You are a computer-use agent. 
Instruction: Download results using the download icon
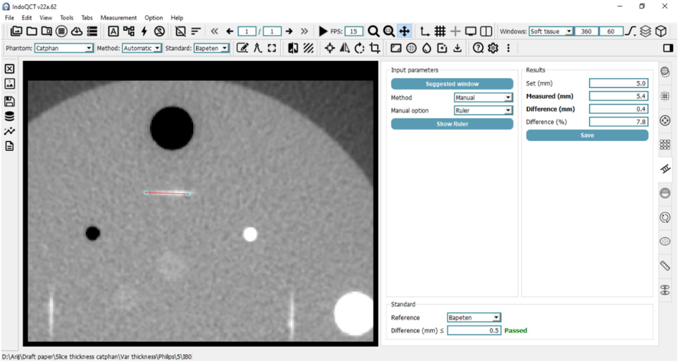[x=457, y=48]
